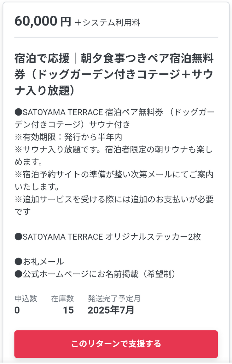Click the 有効期限：発行から半年内 note
This screenshot has height=364, width=232.
pyautogui.click(x=68, y=137)
